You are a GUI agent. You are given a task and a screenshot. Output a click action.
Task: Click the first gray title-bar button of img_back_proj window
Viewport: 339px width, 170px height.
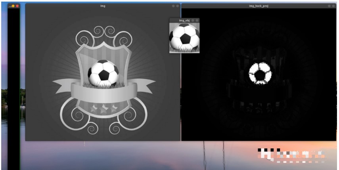pos(329,6)
